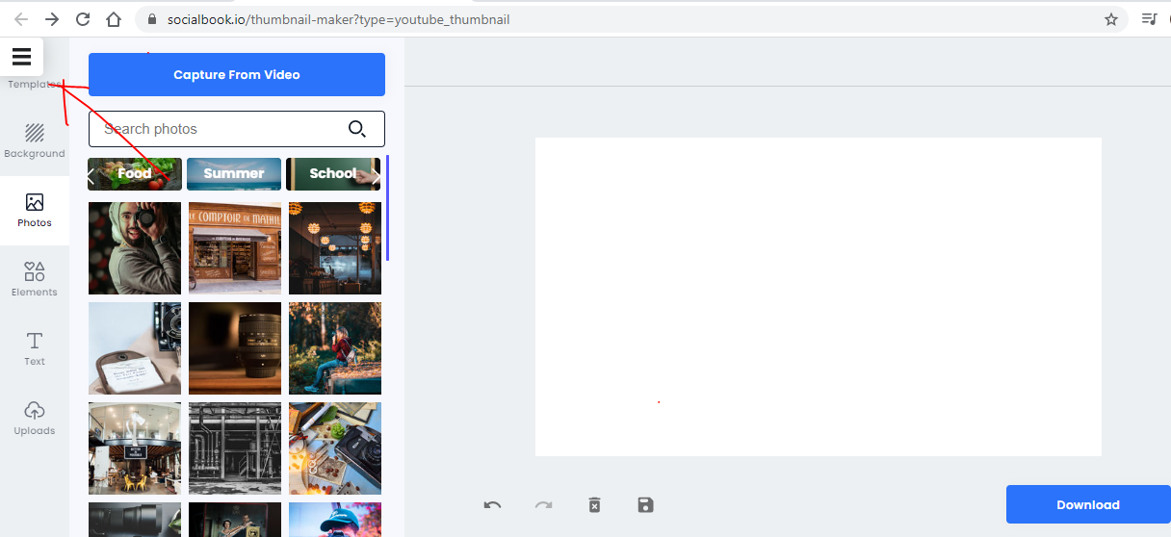Bookmark this page with star

[x=1111, y=19]
